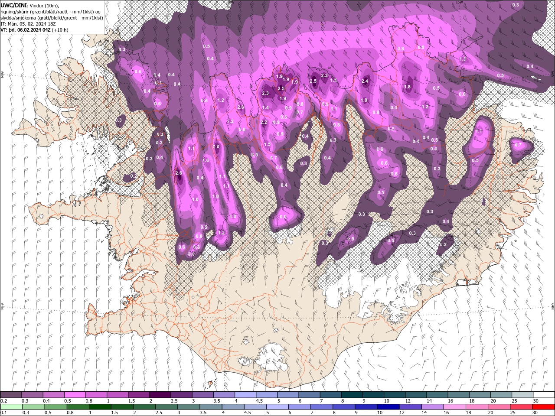Click the darkest purple 2–2.5 snow legend swatch
This screenshot has height=416, width=555.
point(160,395)
